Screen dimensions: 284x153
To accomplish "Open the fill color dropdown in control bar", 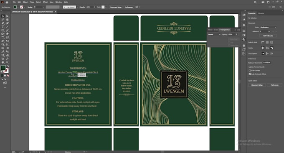I will (x=18, y=7).
